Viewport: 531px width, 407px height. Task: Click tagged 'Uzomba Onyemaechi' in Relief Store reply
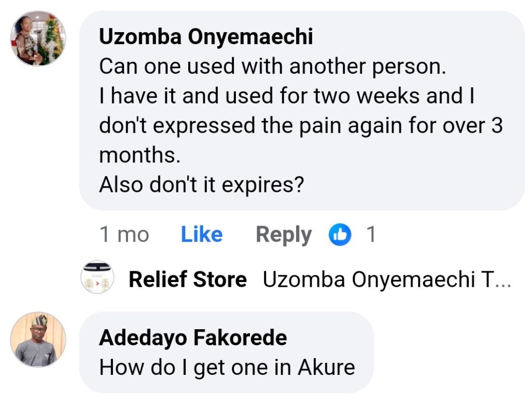(368, 280)
